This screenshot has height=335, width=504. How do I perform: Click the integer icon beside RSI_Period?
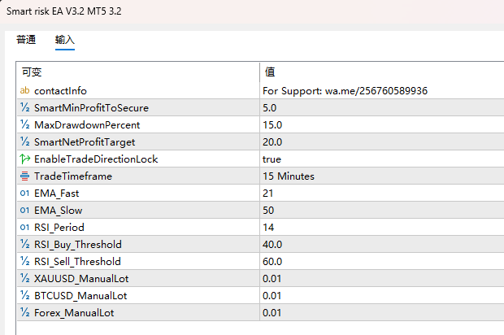[x=24, y=227]
